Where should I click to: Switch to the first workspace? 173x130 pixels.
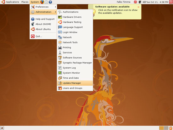click(161, 128)
